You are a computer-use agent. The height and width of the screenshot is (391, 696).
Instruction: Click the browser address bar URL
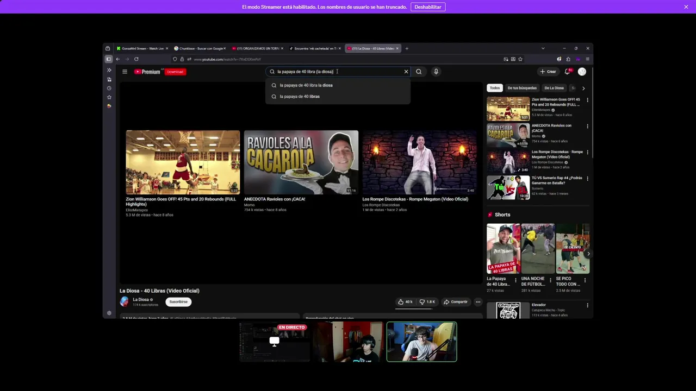(227, 59)
